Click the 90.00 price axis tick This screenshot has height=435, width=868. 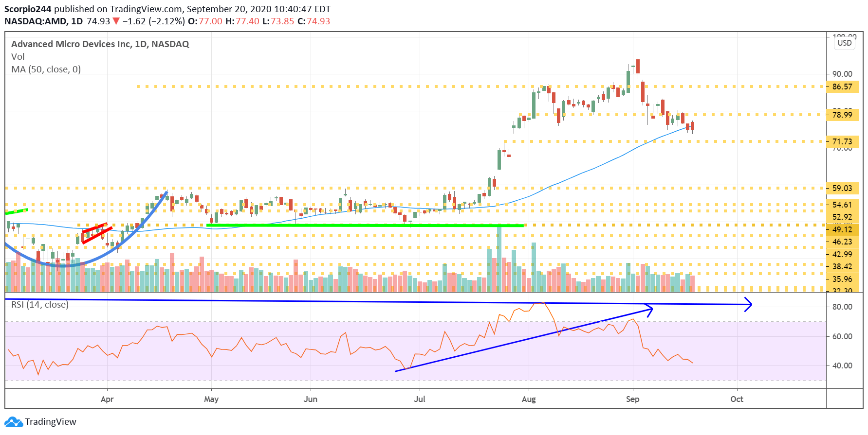coord(842,74)
